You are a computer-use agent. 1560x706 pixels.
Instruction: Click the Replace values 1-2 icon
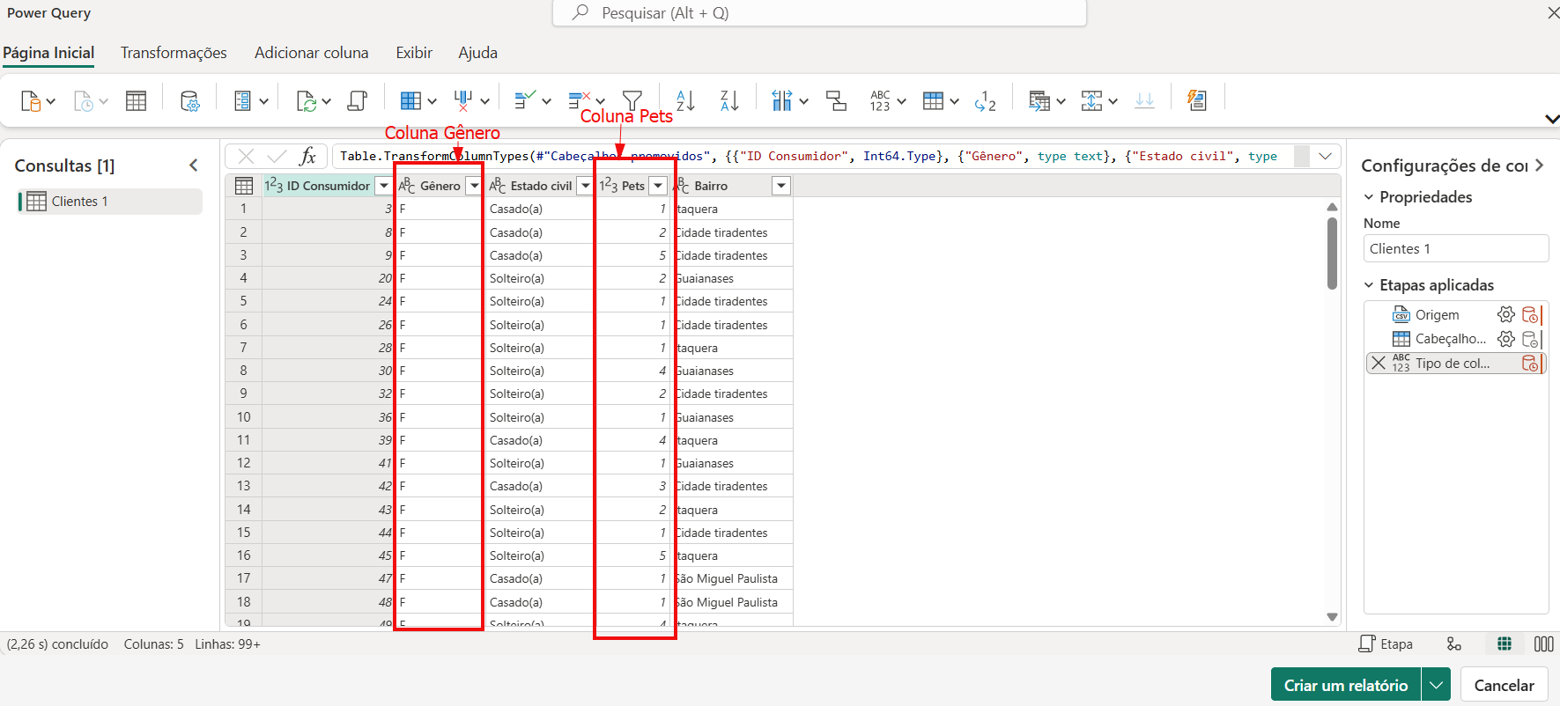coord(985,101)
